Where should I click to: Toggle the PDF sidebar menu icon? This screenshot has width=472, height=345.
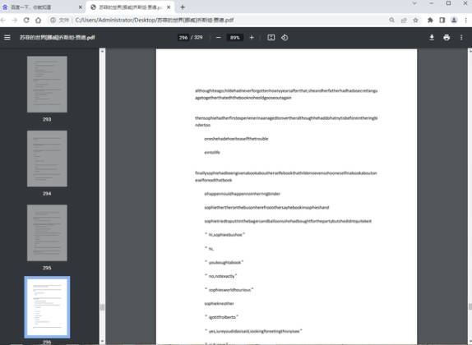(7, 37)
